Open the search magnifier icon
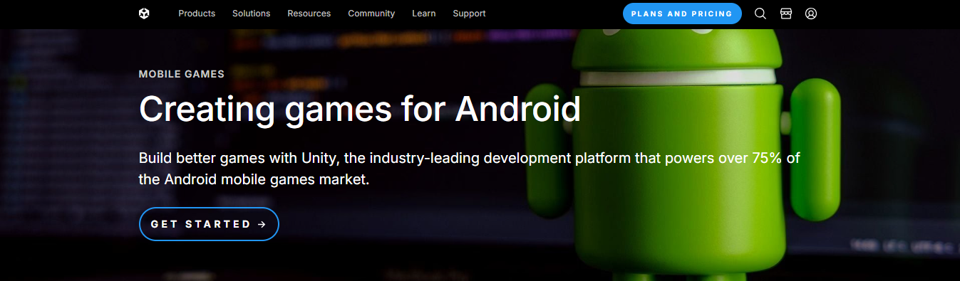The width and height of the screenshot is (960, 281). (x=760, y=14)
